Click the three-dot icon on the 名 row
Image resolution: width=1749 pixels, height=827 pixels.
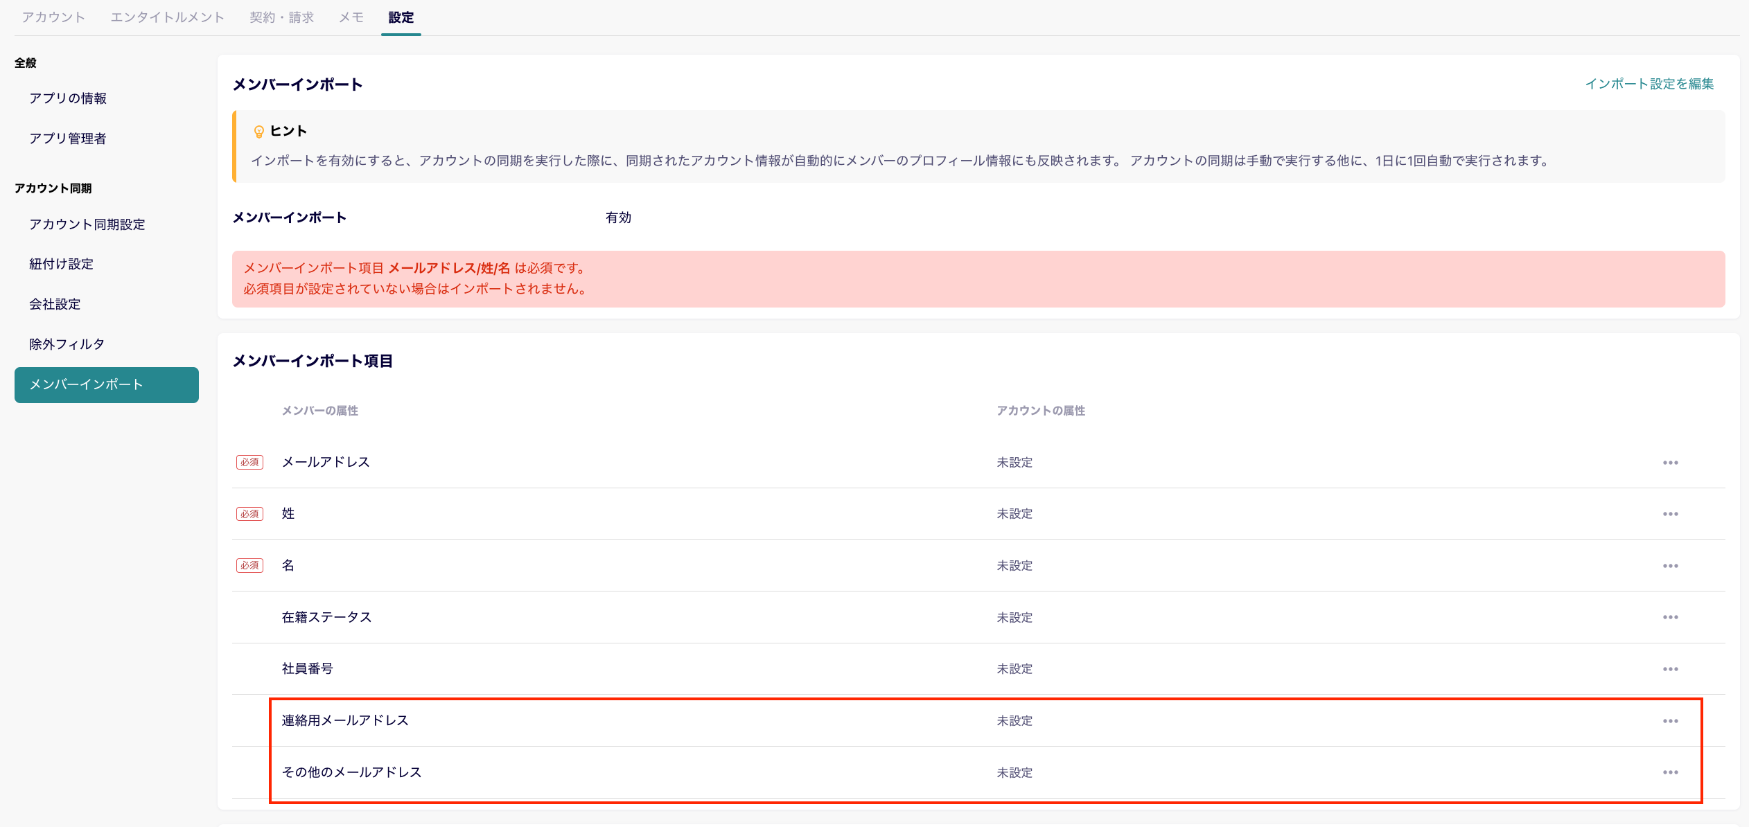pos(1671,565)
